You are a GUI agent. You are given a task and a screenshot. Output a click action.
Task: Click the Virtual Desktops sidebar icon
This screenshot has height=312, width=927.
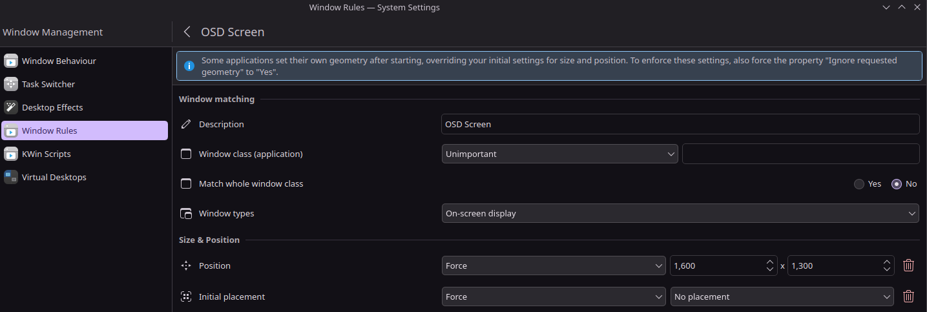coord(11,177)
